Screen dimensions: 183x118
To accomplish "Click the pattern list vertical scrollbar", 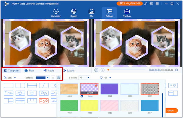I will [163, 105].
